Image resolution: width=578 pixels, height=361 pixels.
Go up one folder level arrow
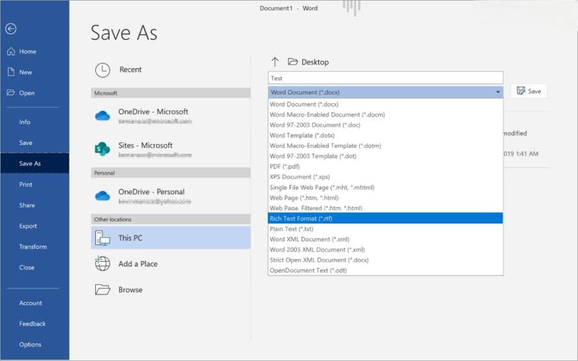click(275, 62)
